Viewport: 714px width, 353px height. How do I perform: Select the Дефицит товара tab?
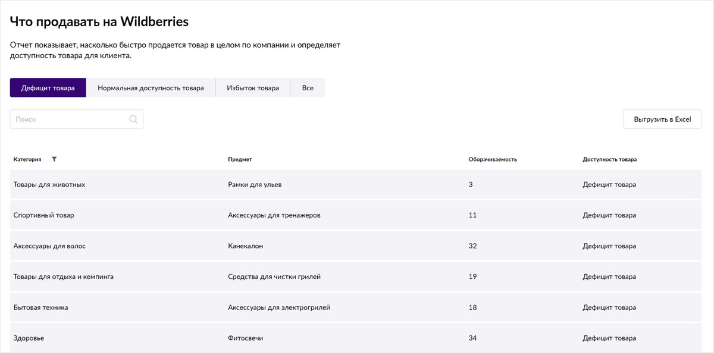[x=48, y=88]
